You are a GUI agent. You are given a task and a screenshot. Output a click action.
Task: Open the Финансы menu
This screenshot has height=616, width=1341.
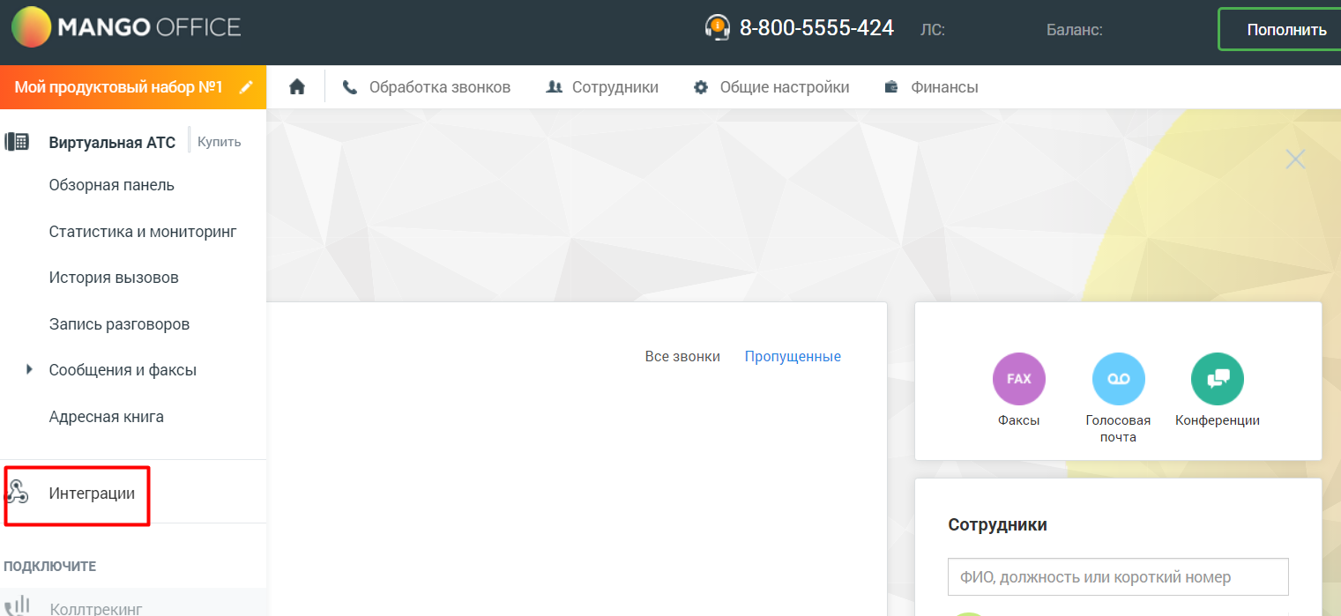click(931, 87)
